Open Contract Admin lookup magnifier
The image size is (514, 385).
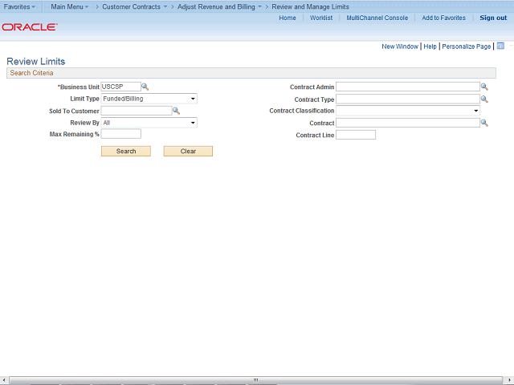click(484, 87)
